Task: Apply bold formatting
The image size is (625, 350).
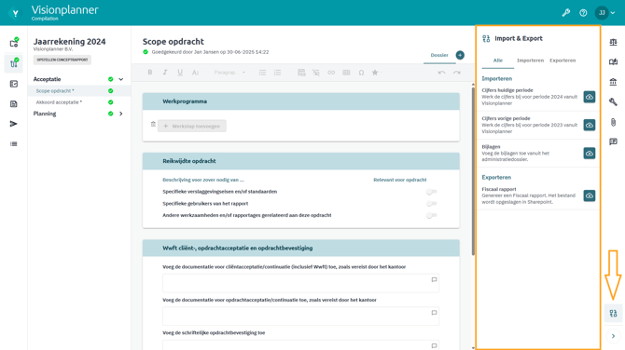Action: (x=150, y=73)
